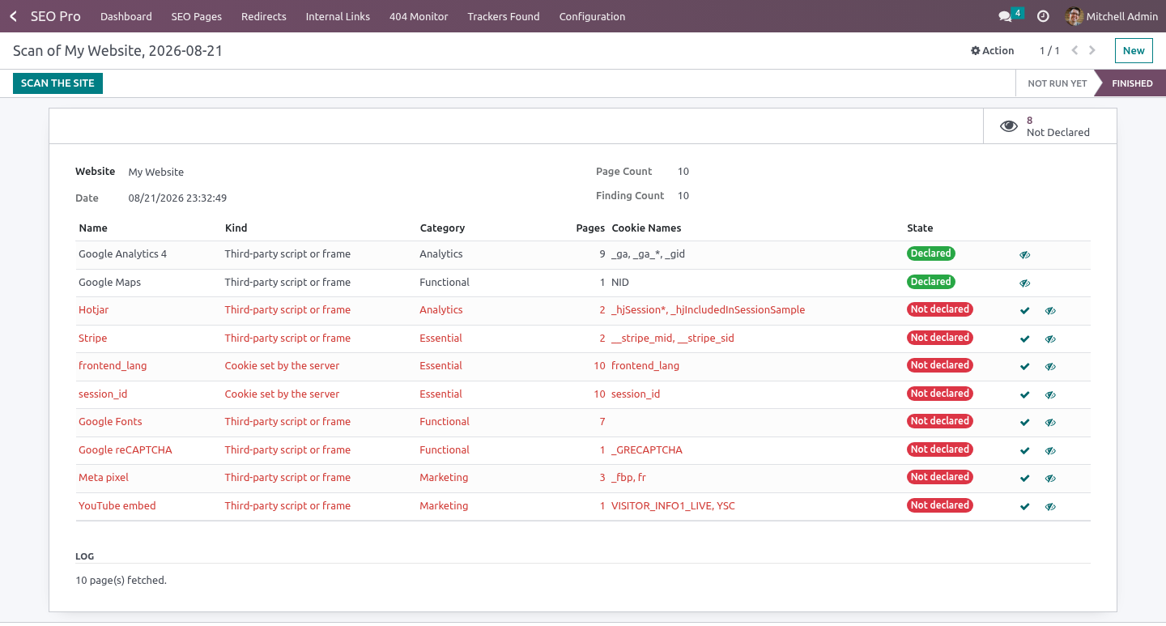
Task: Click the checkmark for Google reCAPTCHA
Action: pos(1025,451)
